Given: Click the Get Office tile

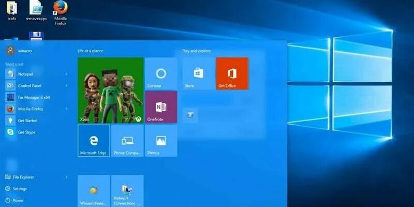Looking at the screenshot, I should click(232, 73).
